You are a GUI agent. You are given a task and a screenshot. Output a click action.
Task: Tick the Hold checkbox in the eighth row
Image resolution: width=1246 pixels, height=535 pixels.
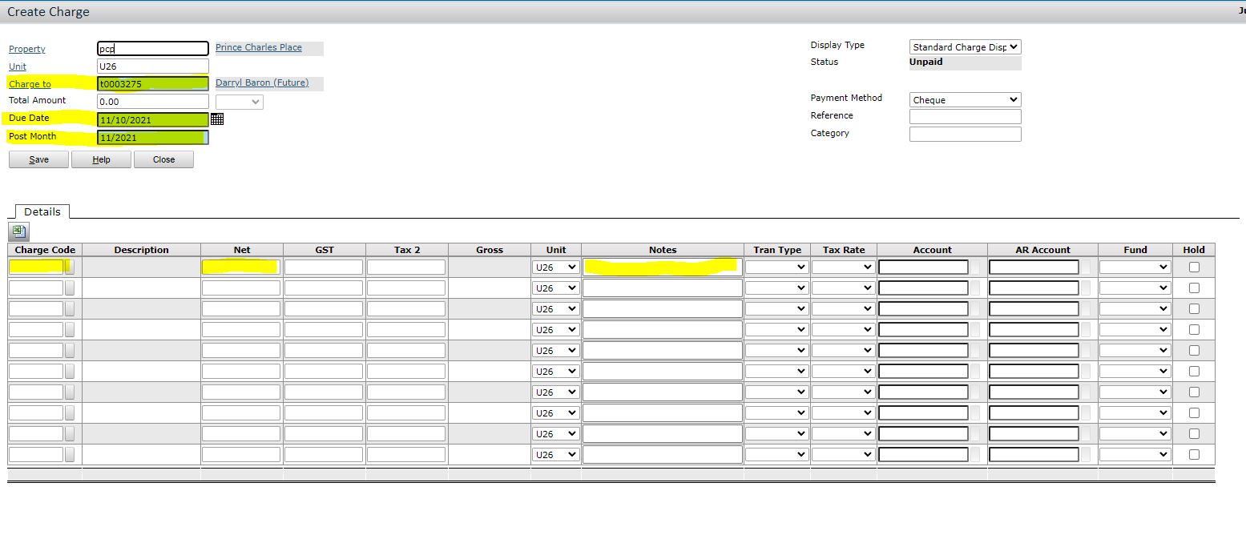[1194, 413]
